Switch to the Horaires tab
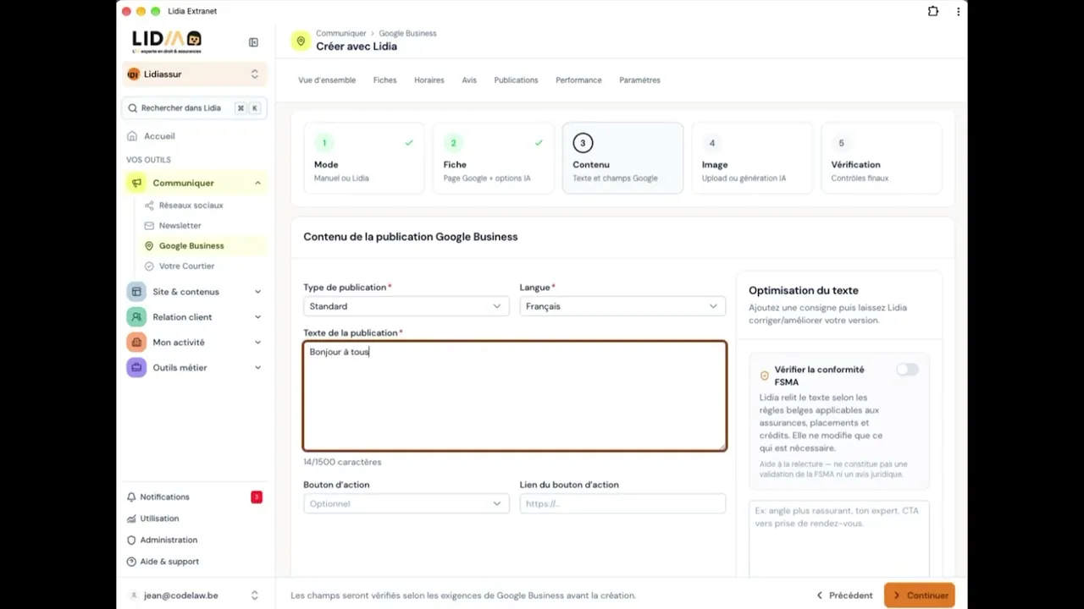 click(x=429, y=80)
